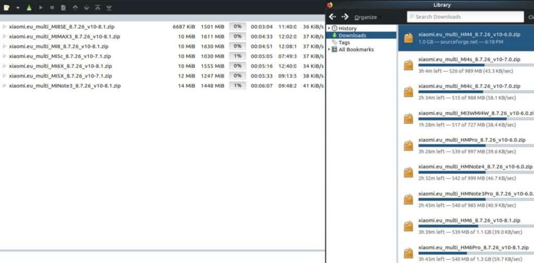Select the HMNote3Pro download in Library

pos(466,199)
